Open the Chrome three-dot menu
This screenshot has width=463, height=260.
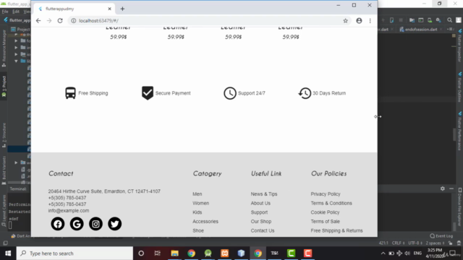370,21
